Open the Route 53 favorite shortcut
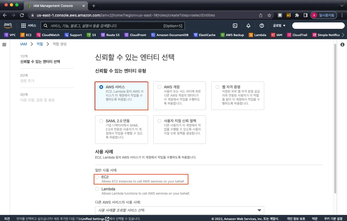 point(110,35)
